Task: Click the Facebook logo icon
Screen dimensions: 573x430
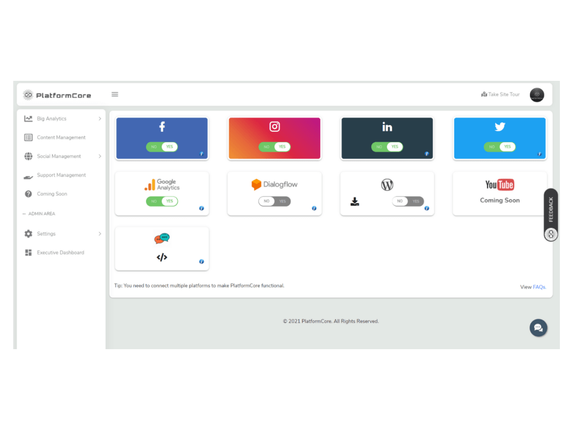Action: (162, 127)
